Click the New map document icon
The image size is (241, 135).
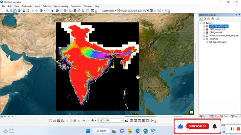50,121
